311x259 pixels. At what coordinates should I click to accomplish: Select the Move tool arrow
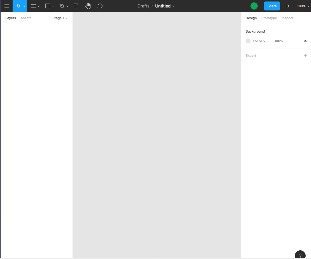pyautogui.click(x=19, y=6)
